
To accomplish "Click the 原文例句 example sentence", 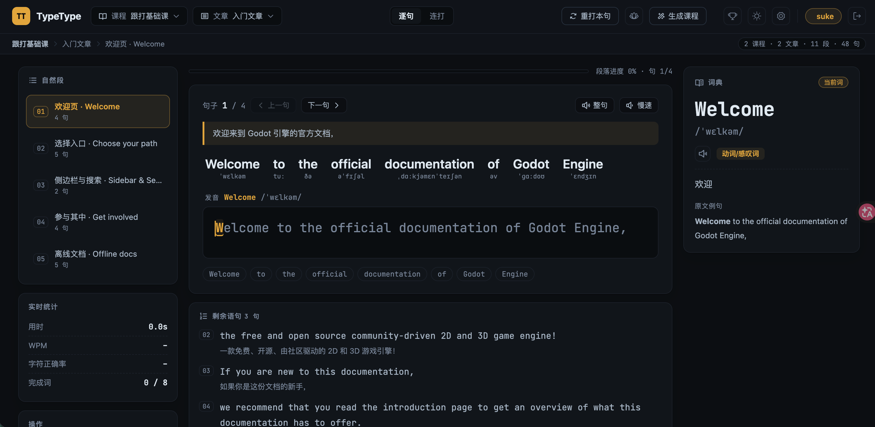I will (771, 228).
